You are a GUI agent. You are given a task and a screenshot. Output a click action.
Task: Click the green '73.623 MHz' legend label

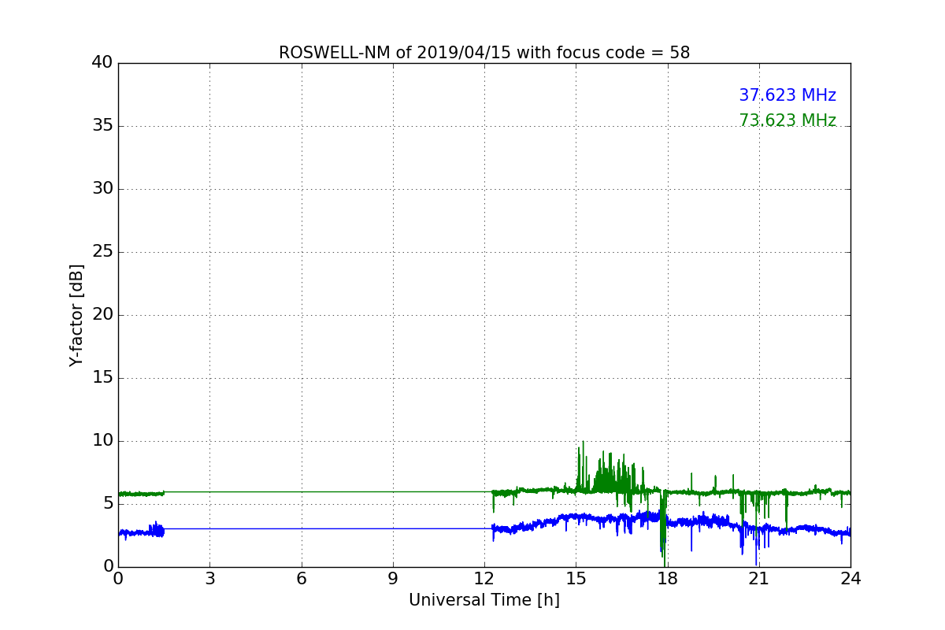coord(787,120)
